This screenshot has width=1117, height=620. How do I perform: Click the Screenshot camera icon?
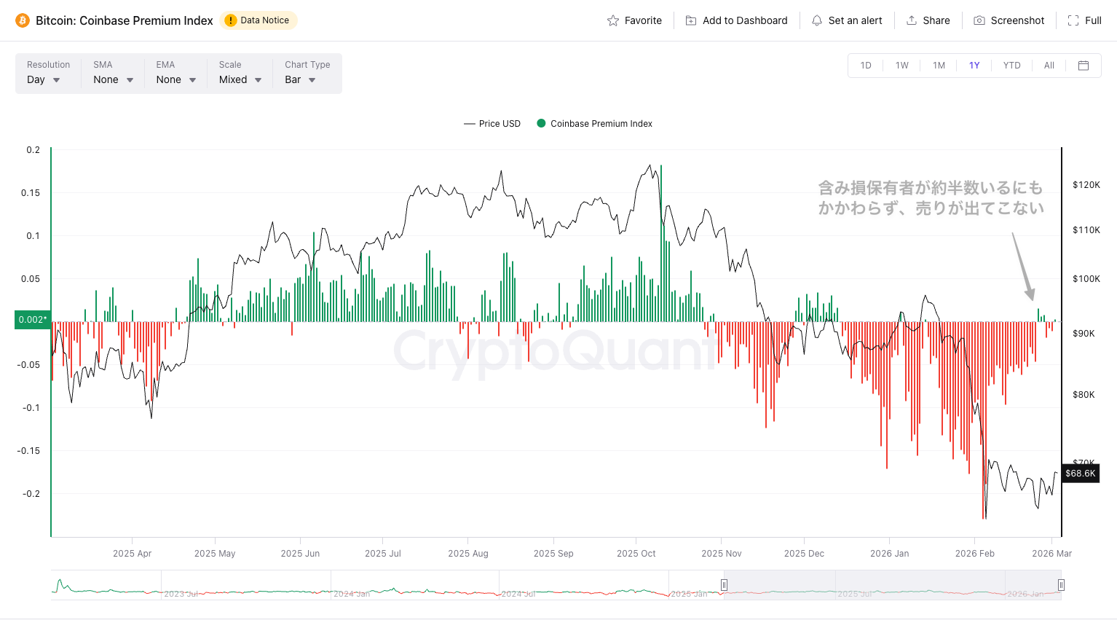pyautogui.click(x=979, y=20)
